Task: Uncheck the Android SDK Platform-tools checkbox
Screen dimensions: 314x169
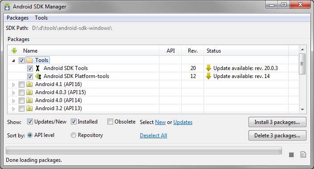Action: click(30, 76)
